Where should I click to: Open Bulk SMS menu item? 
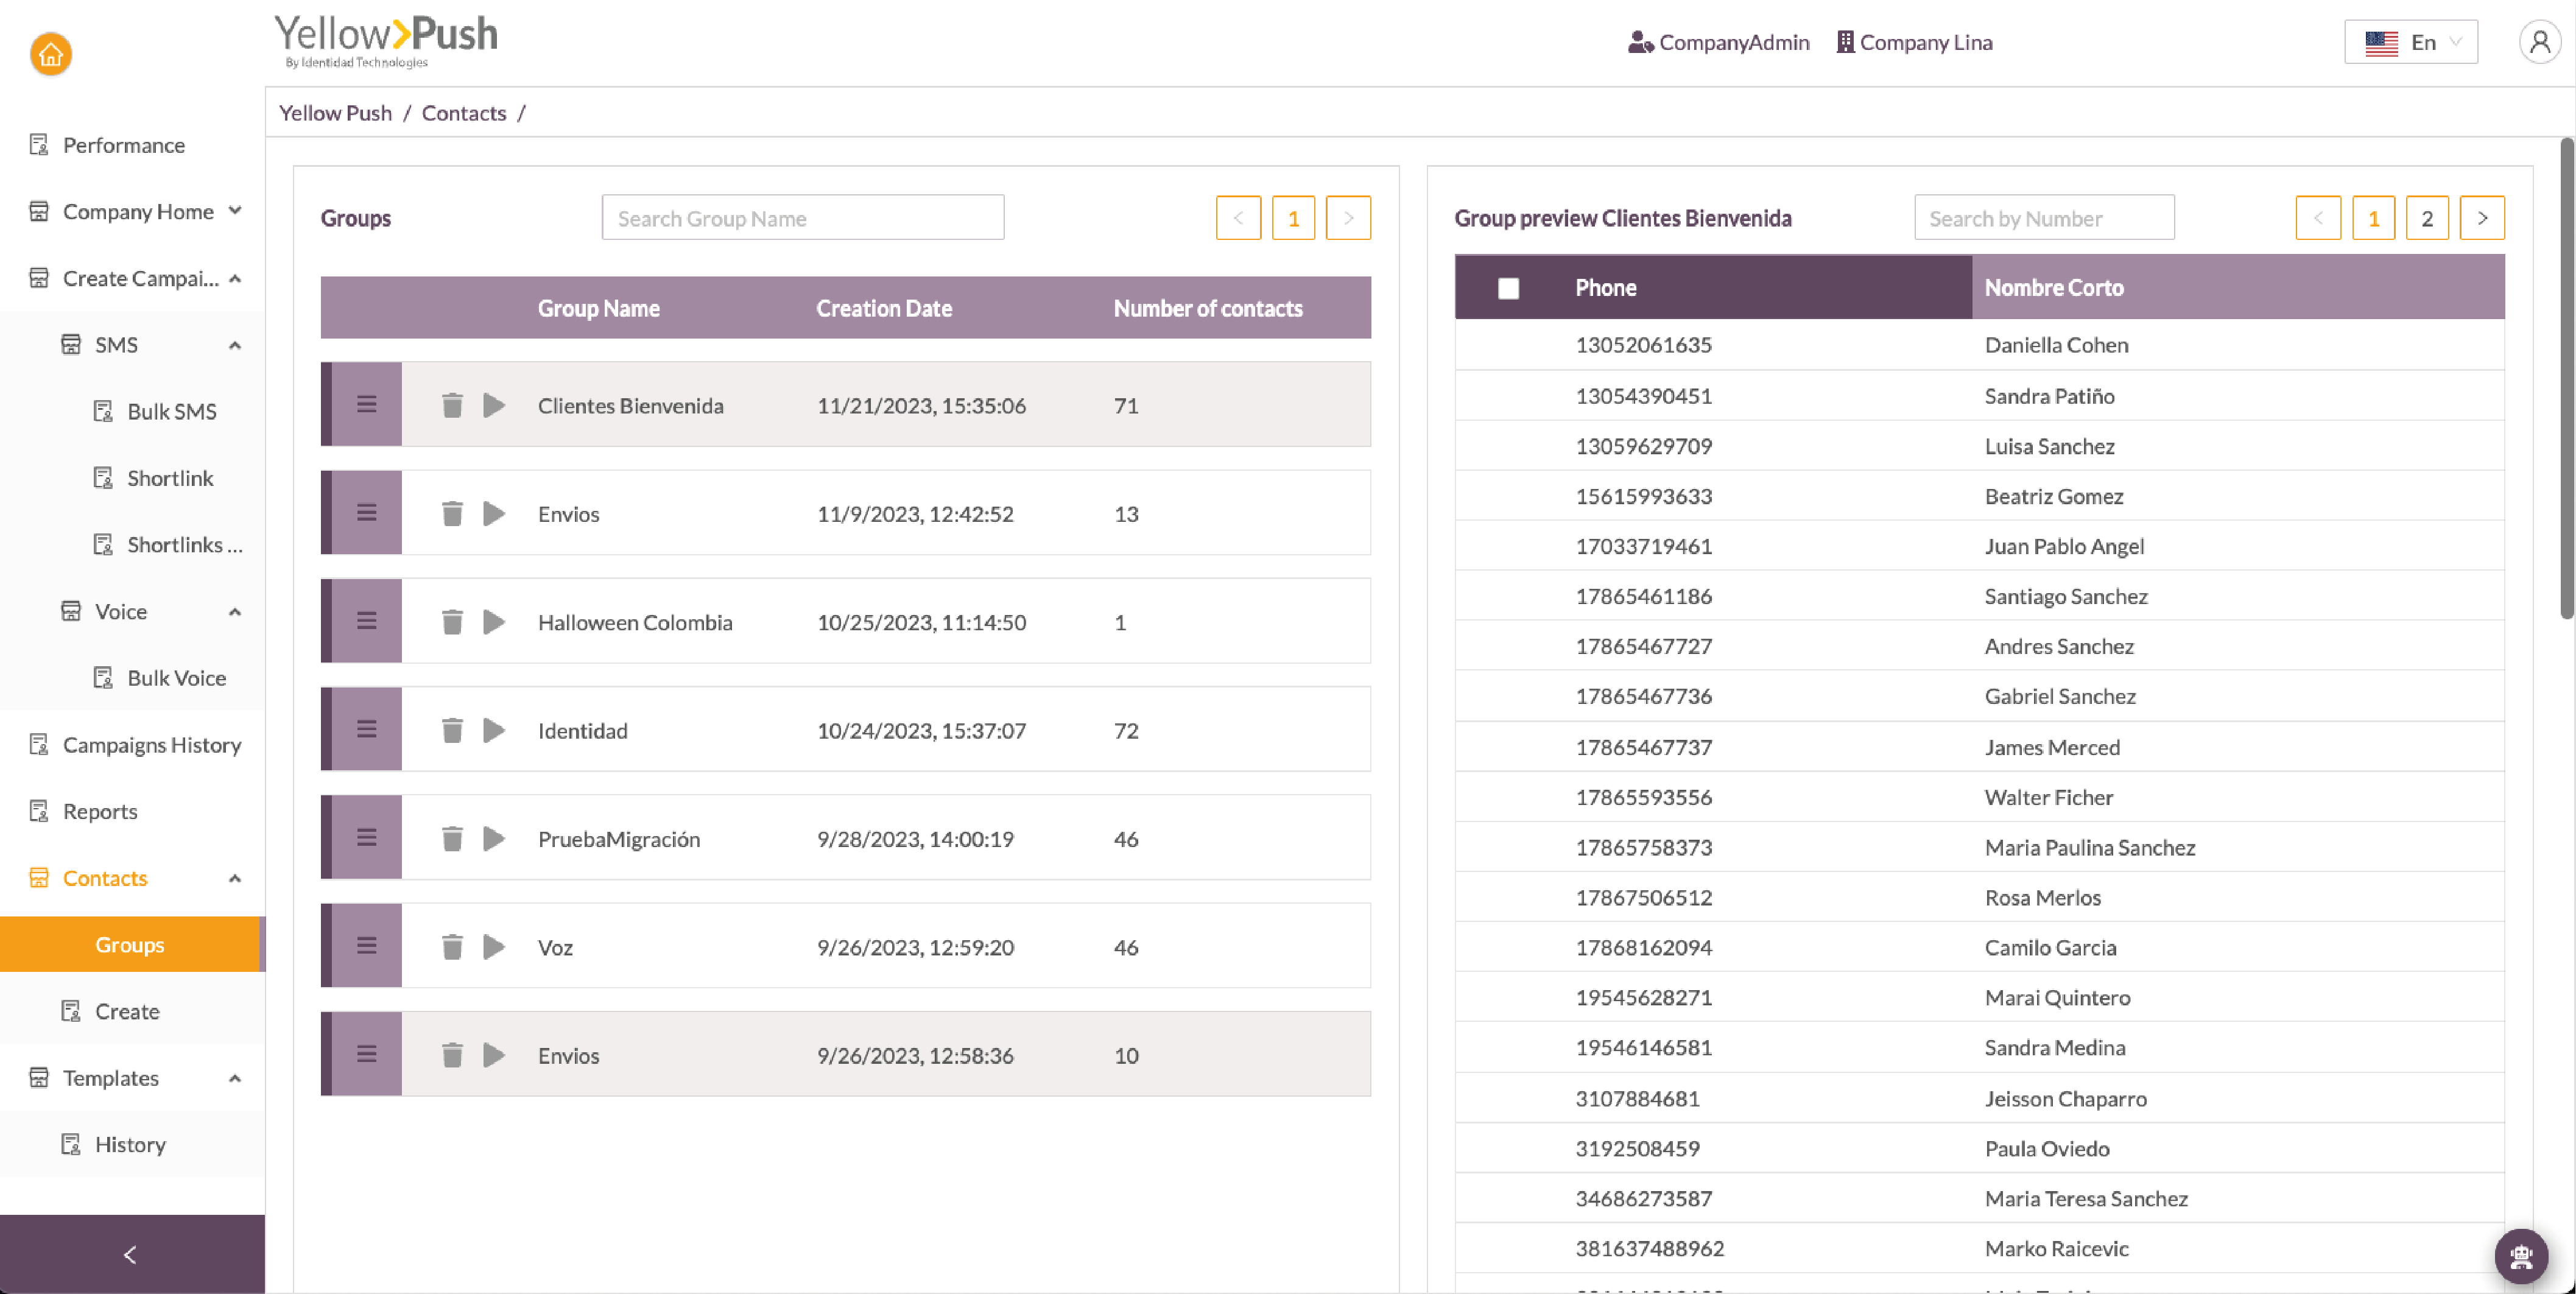[171, 411]
